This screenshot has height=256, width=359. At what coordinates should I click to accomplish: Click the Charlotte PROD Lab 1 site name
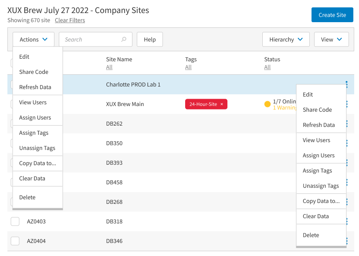click(133, 84)
